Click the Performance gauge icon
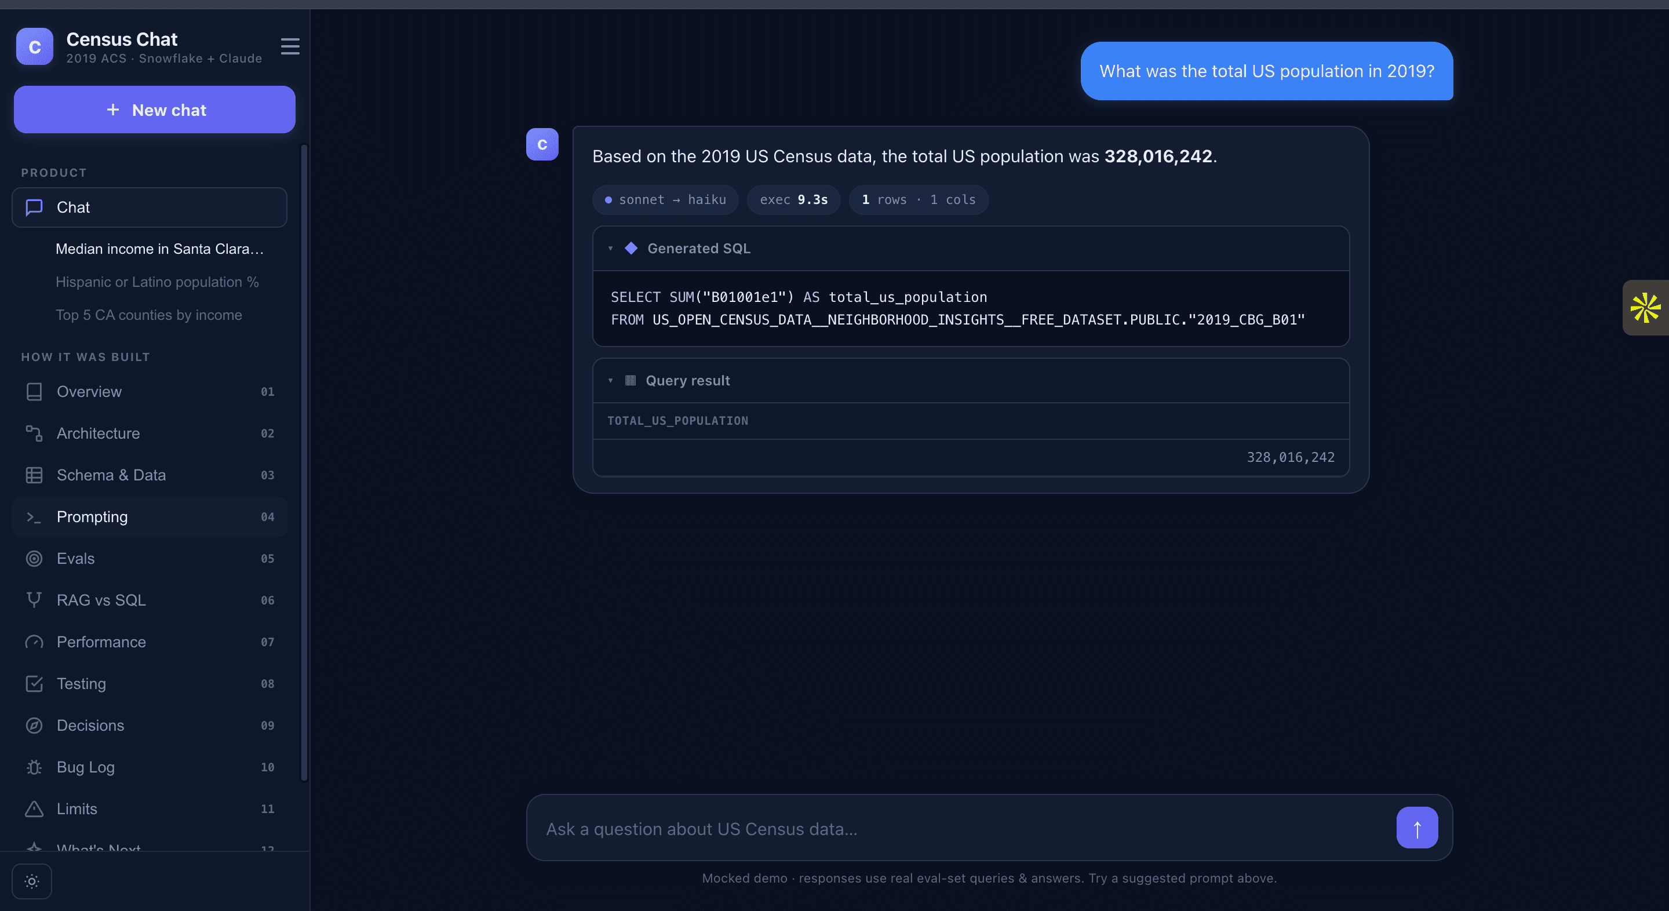The width and height of the screenshot is (1669, 911). 34,642
